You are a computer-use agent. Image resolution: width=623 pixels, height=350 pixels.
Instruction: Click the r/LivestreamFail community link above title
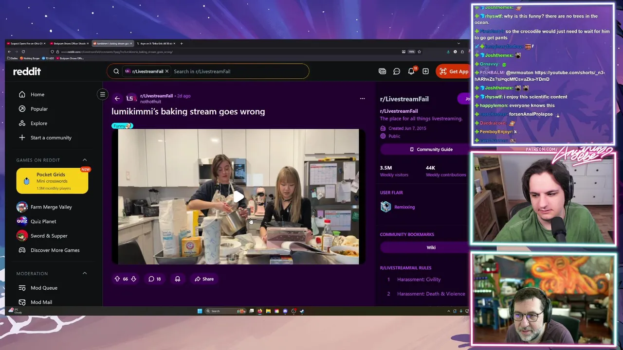[x=156, y=96]
